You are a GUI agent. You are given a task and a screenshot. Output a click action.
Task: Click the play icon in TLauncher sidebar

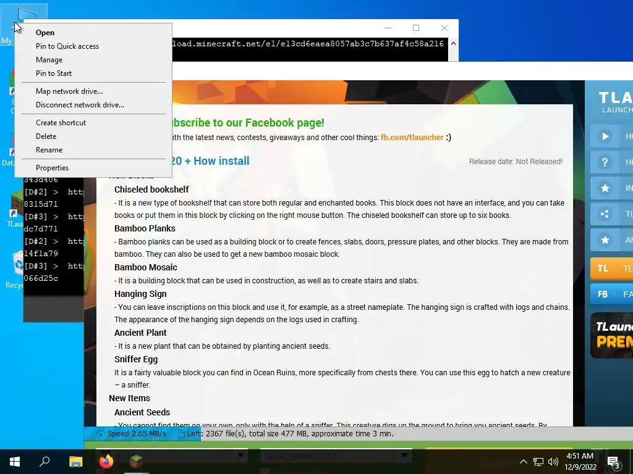click(605, 136)
